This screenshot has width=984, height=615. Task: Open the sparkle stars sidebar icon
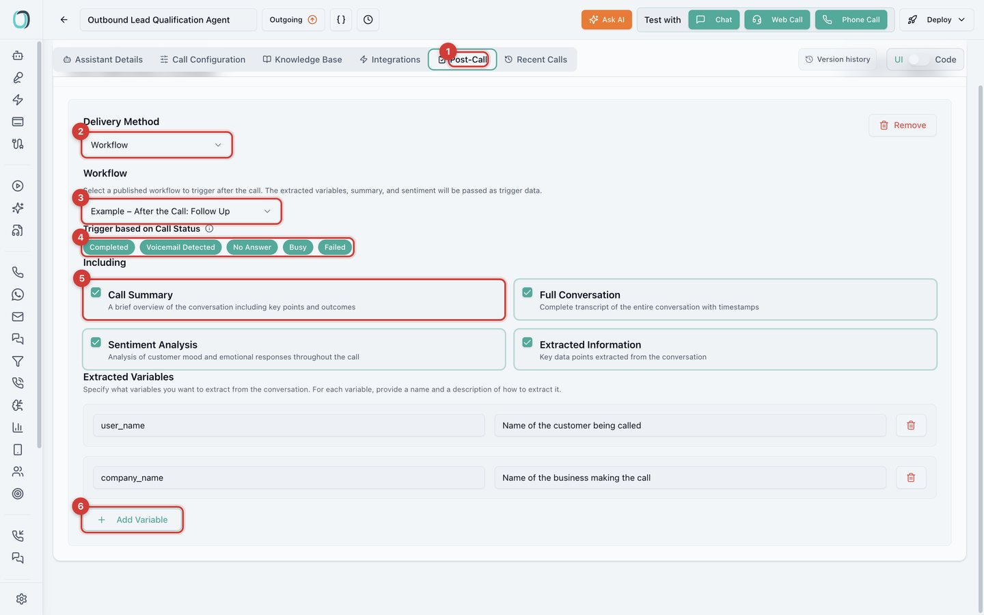click(18, 208)
